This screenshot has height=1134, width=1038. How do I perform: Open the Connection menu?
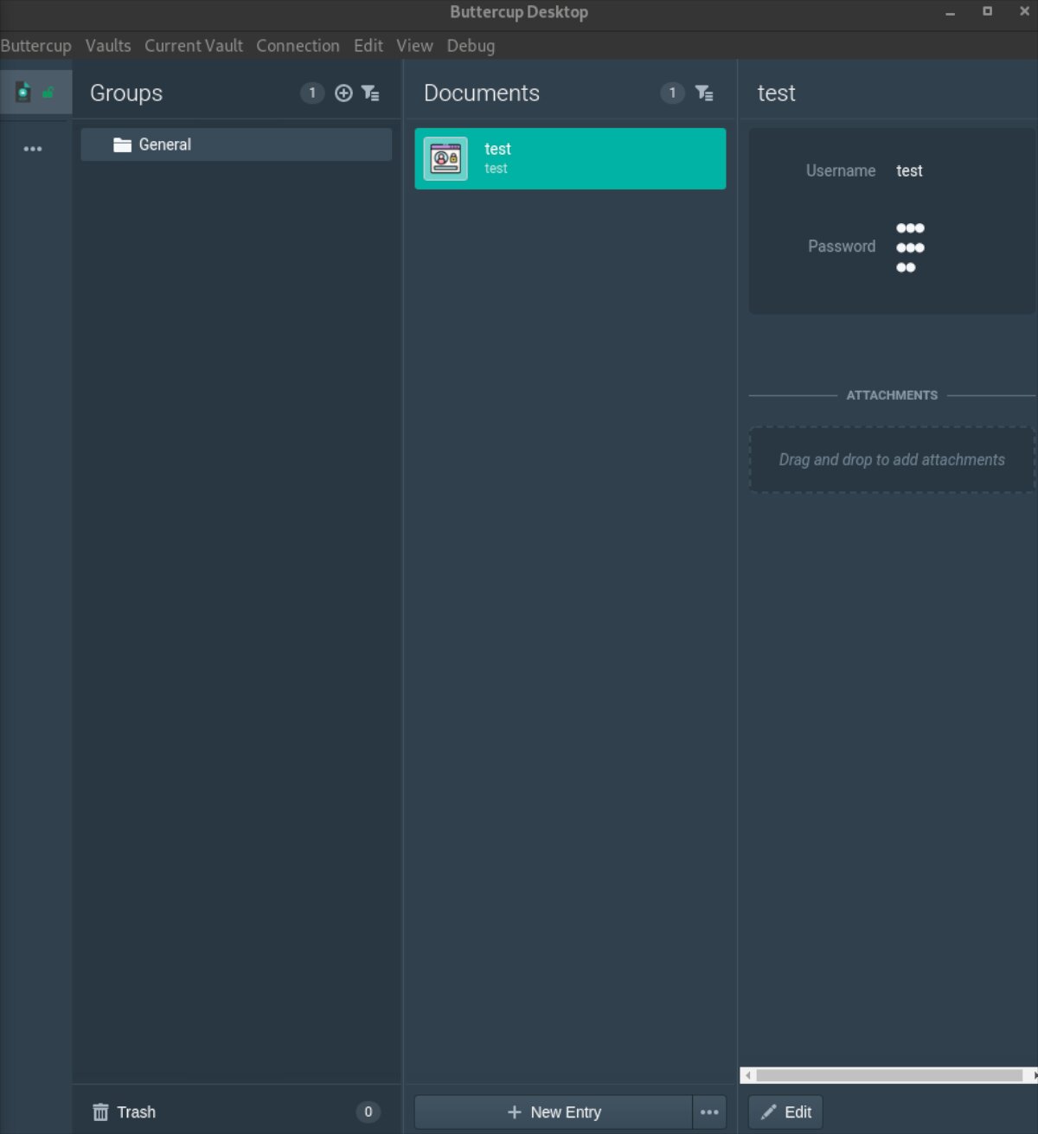pos(298,46)
